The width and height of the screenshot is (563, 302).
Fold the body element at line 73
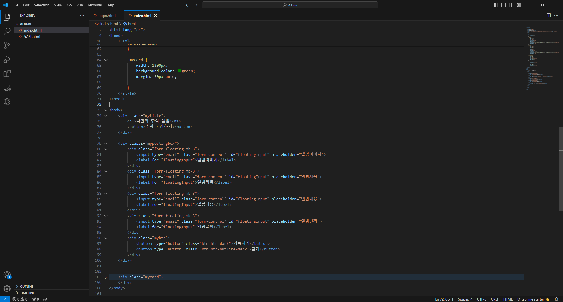[x=106, y=110]
